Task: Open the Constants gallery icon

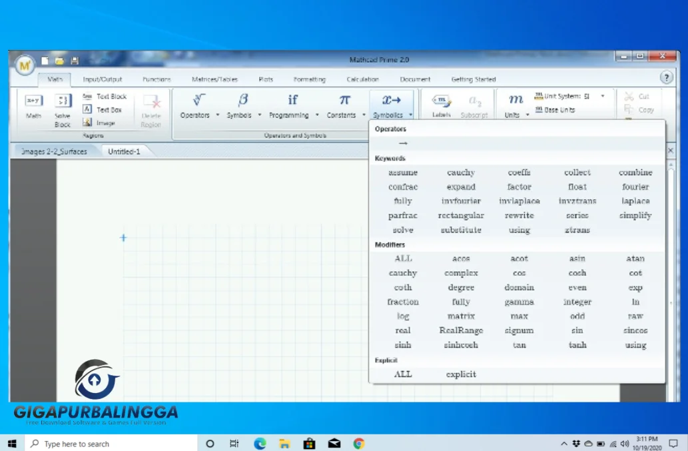Action: click(x=345, y=101)
